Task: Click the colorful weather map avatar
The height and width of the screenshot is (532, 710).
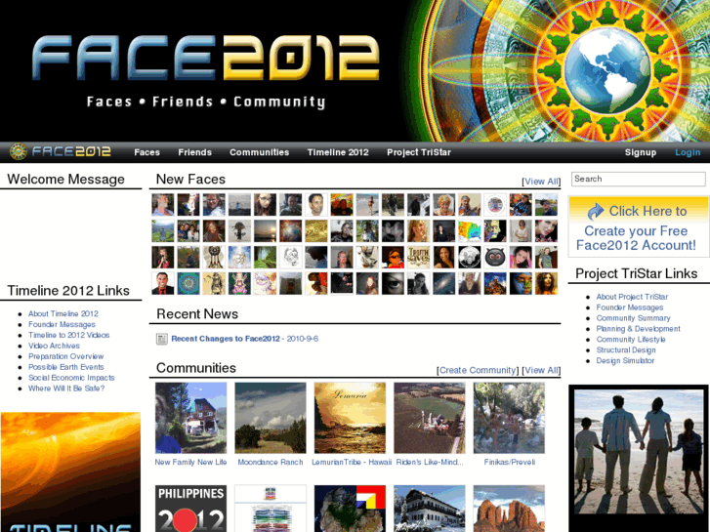Action: pos(470,231)
